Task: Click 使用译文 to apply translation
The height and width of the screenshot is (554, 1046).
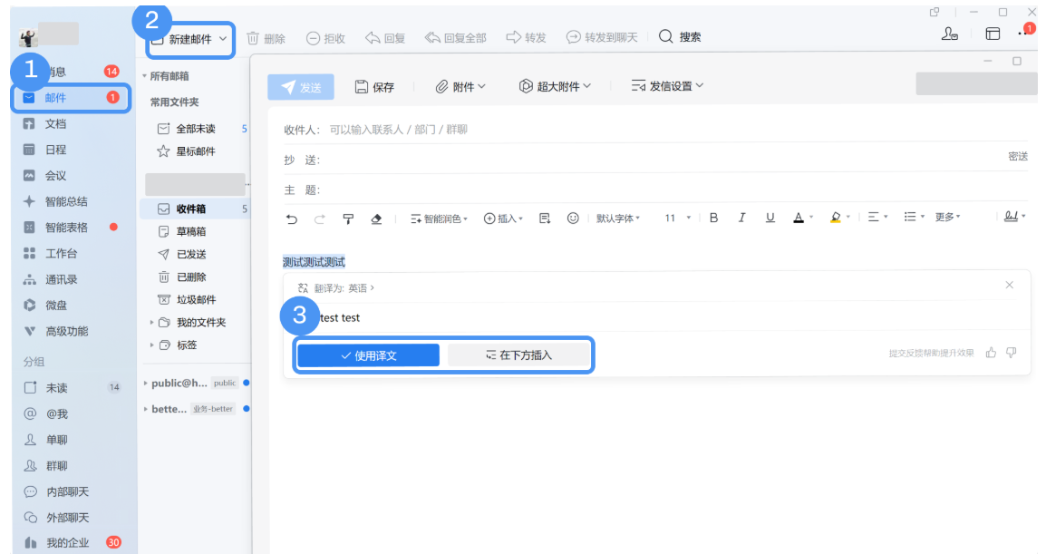Action: pyautogui.click(x=367, y=355)
